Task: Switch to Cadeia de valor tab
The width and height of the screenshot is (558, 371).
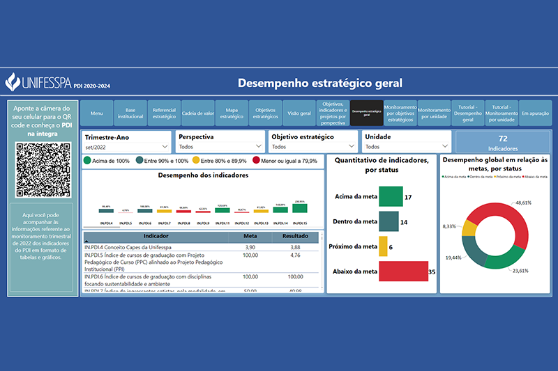Action: point(198,113)
